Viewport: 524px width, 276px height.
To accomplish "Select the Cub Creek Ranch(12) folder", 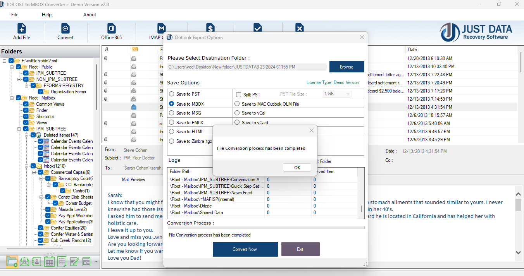I will coord(71,240).
